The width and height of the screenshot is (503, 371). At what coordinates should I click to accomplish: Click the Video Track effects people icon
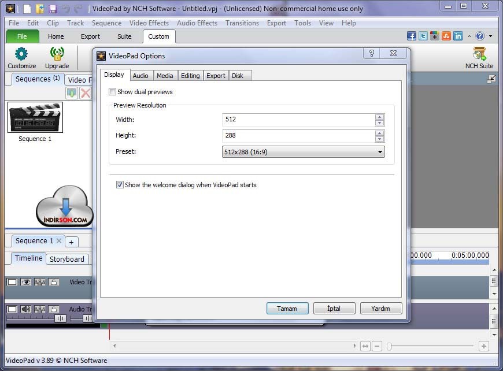pos(40,282)
